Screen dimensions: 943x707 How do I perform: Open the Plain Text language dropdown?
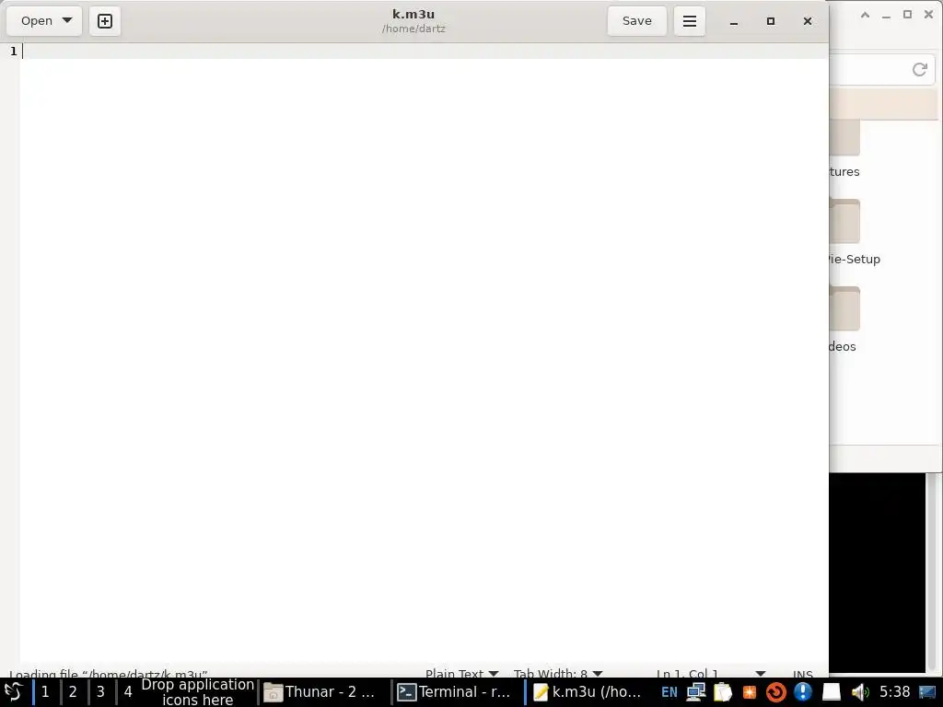tap(462, 673)
